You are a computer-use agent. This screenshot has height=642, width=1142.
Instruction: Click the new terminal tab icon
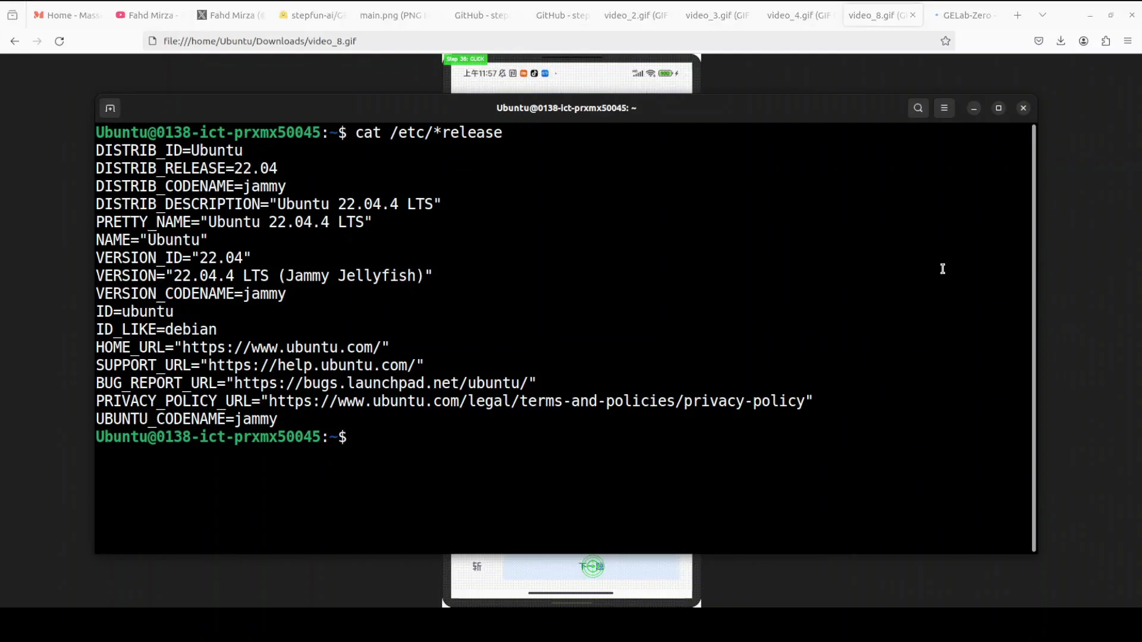point(109,108)
